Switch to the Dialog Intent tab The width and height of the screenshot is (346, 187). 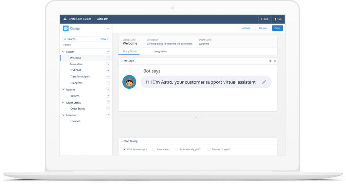point(160,51)
